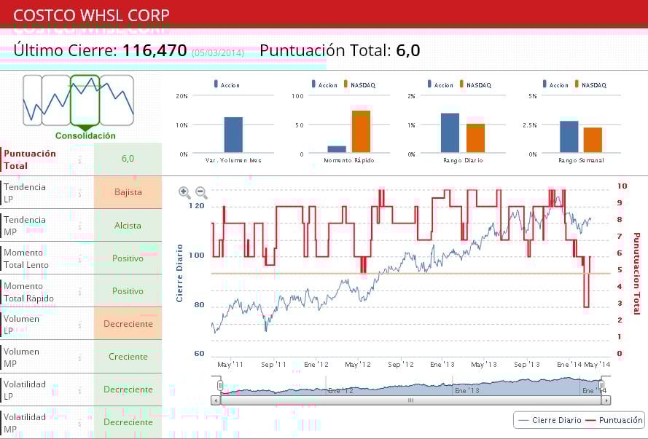This screenshot has height=439, width=648.
Task: Click the Último Cierre value 116,470
Action: tap(155, 51)
